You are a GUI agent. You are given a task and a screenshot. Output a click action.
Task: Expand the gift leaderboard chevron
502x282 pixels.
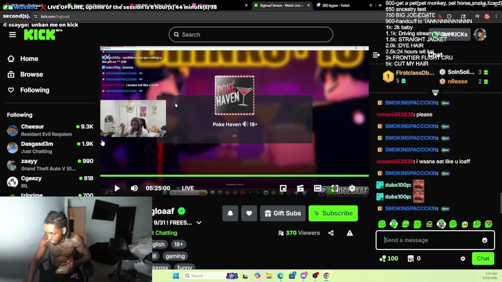point(435,93)
